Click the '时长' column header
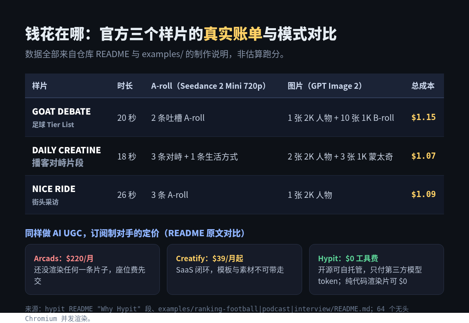The image size is (469, 323). [125, 86]
